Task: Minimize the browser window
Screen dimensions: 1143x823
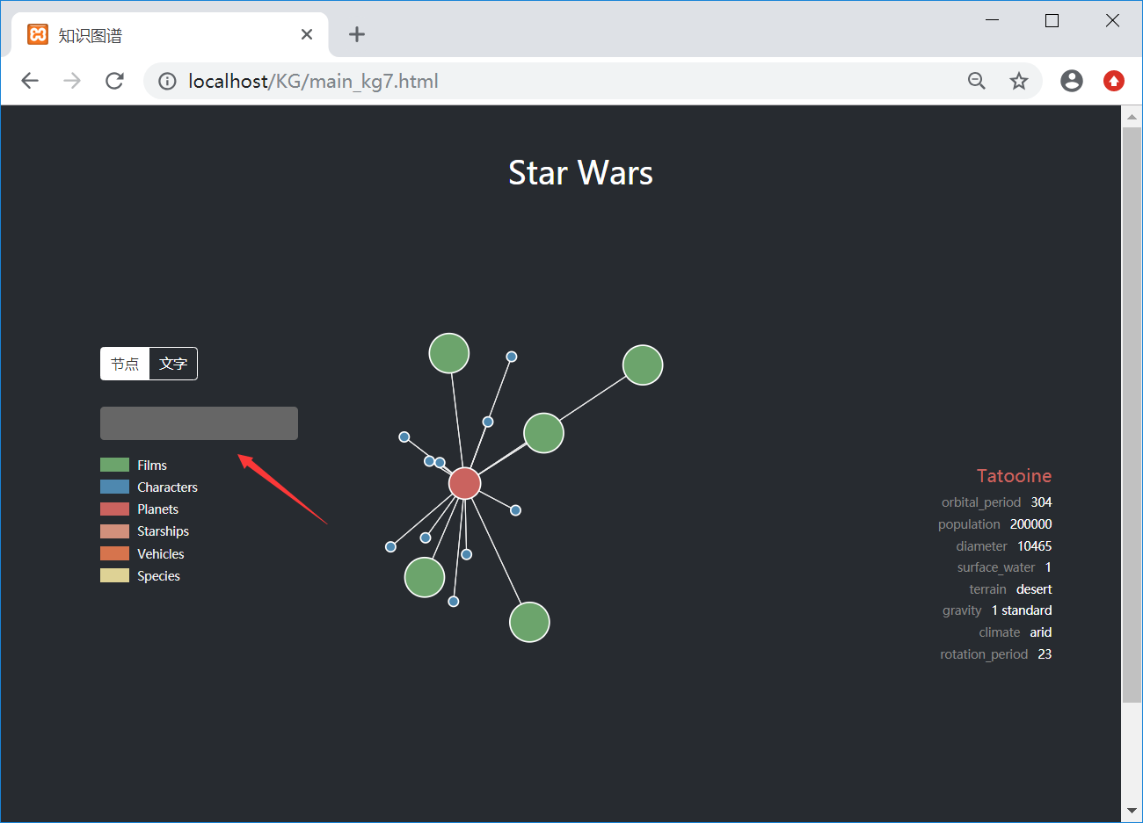Action: click(992, 20)
